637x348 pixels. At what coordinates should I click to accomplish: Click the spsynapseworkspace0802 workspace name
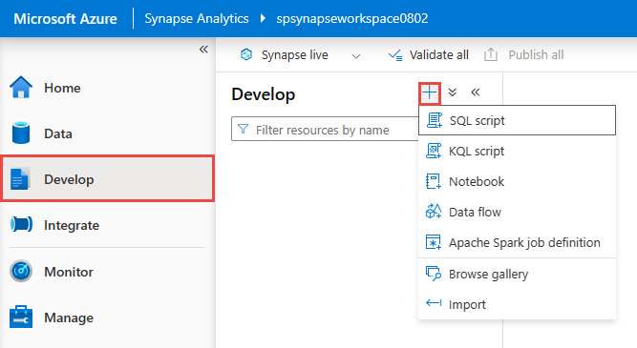pos(352,19)
